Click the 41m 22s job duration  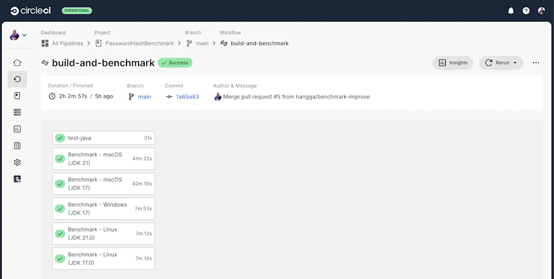142,159
